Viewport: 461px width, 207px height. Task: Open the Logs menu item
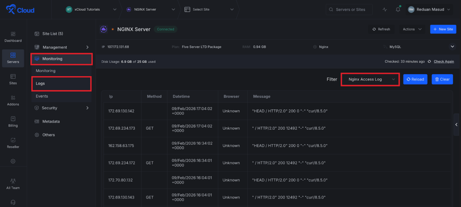(x=41, y=83)
